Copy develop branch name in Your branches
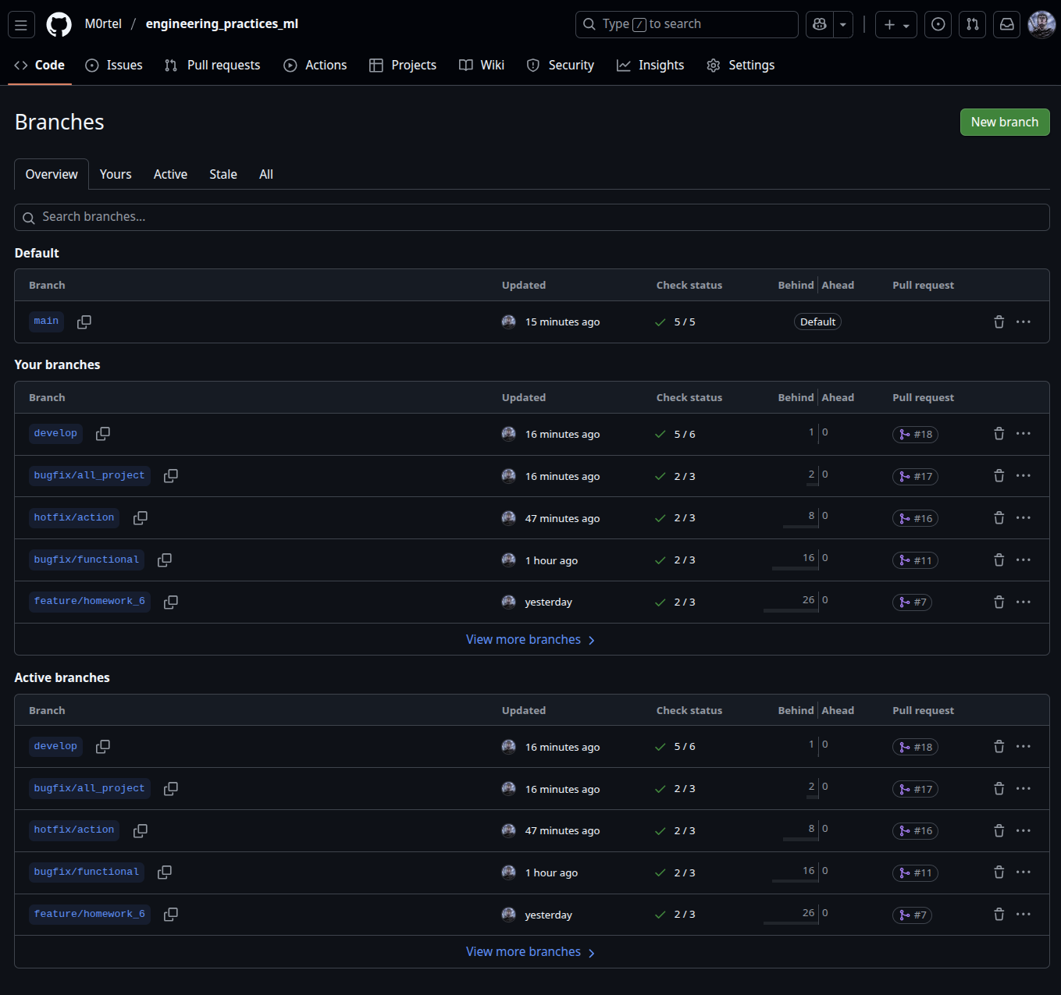 click(103, 434)
